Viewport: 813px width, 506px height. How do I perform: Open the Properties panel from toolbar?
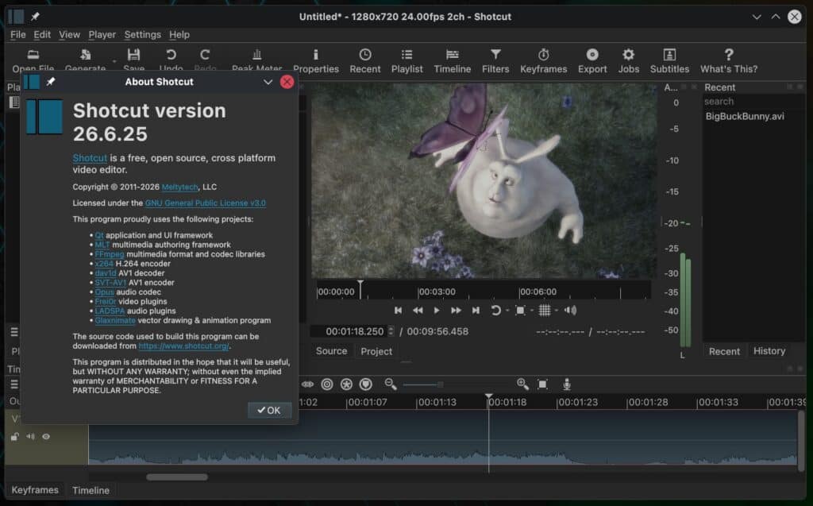coord(315,60)
